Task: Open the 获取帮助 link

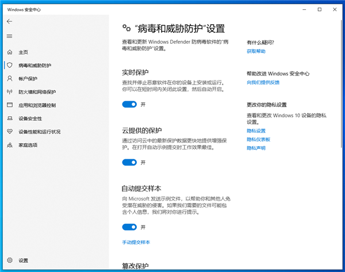Action: [x=256, y=51]
